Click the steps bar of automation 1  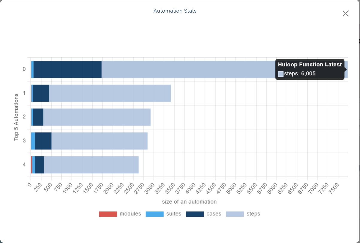point(110,93)
